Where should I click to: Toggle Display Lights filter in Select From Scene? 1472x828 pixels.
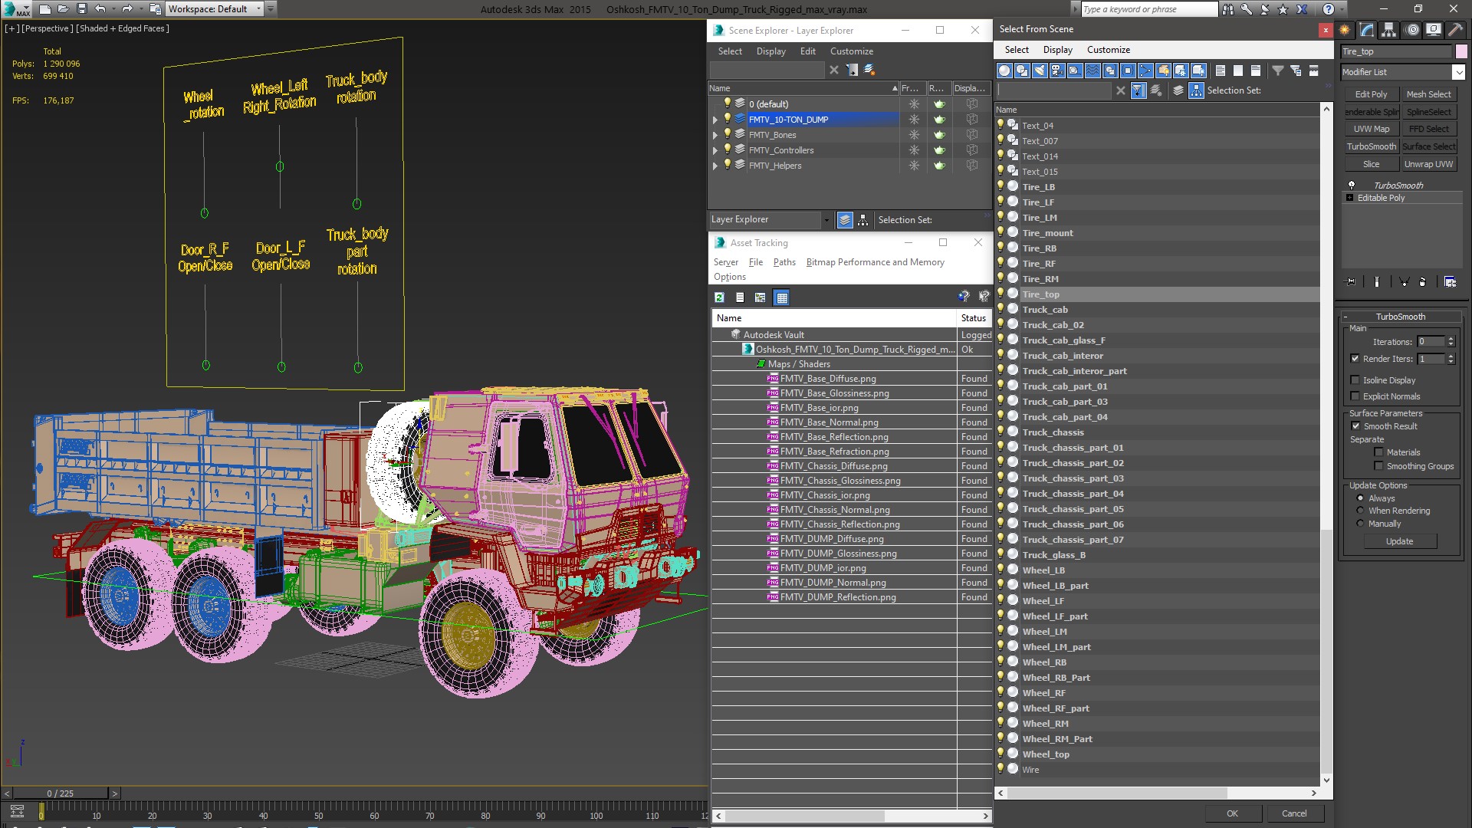coord(1040,71)
